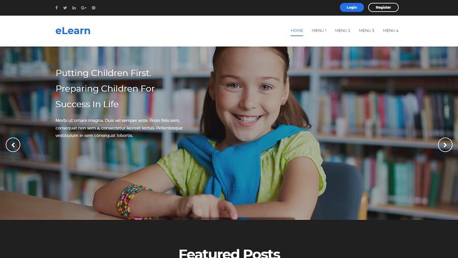Go to previous slide with left arrow
Screen dimensions: 458x258
point(13,145)
